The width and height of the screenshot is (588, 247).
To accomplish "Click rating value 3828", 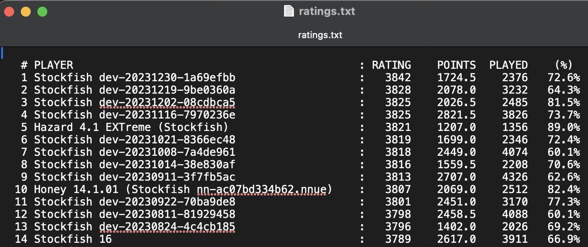I will click(x=398, y=90).
